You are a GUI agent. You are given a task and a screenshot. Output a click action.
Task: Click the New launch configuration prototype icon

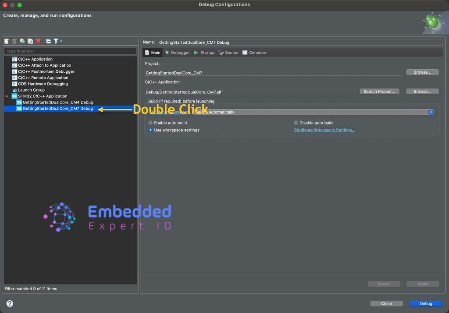tap(14, 41)
